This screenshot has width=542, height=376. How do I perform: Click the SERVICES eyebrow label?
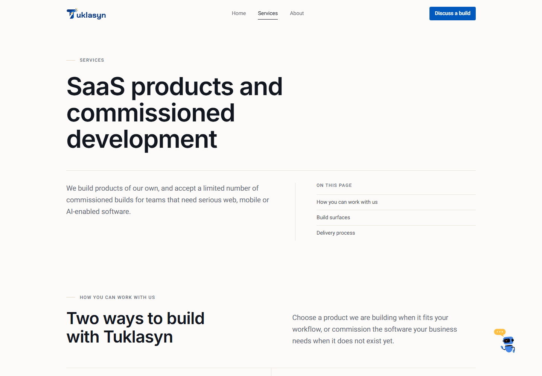(92, 60)
